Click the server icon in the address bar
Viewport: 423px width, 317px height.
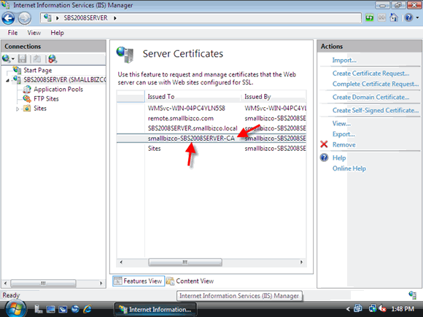point(47,17)
